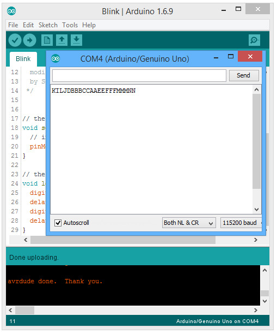The height and width of the screenshot is (334, 277).
Task: Click the editor horizontal scrollbar right arrow
Action: tap(256, 240)
